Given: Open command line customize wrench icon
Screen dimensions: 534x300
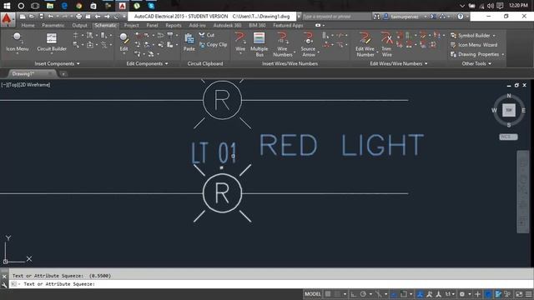Looking at the screenshot, I should pyautogui.click(x=4, y=285).
